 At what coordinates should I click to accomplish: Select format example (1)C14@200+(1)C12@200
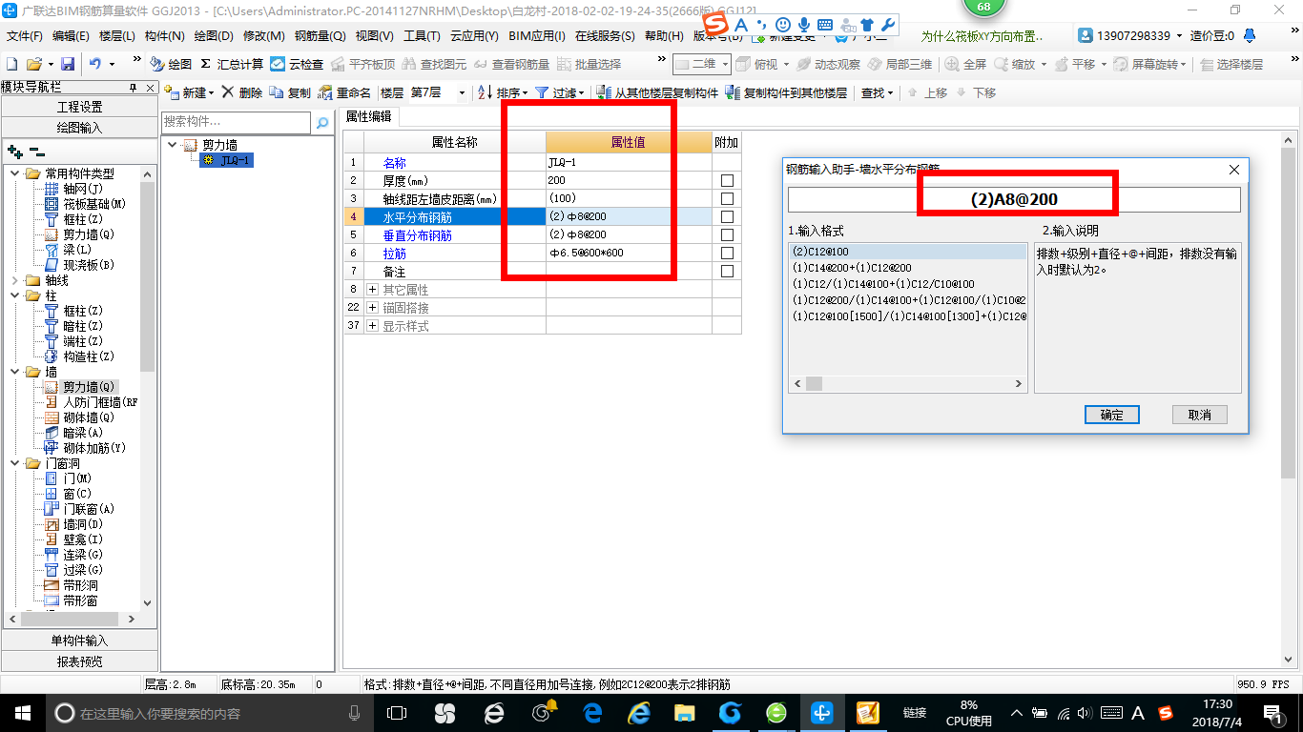point(852,268)
